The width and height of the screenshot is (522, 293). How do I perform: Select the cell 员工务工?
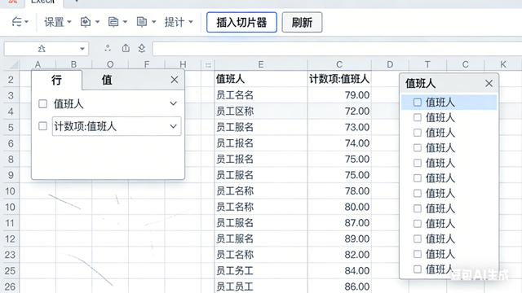click(x=261, y=271)
